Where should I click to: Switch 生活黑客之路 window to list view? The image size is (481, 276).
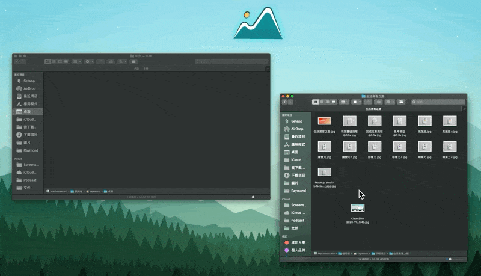pos(322,102)
